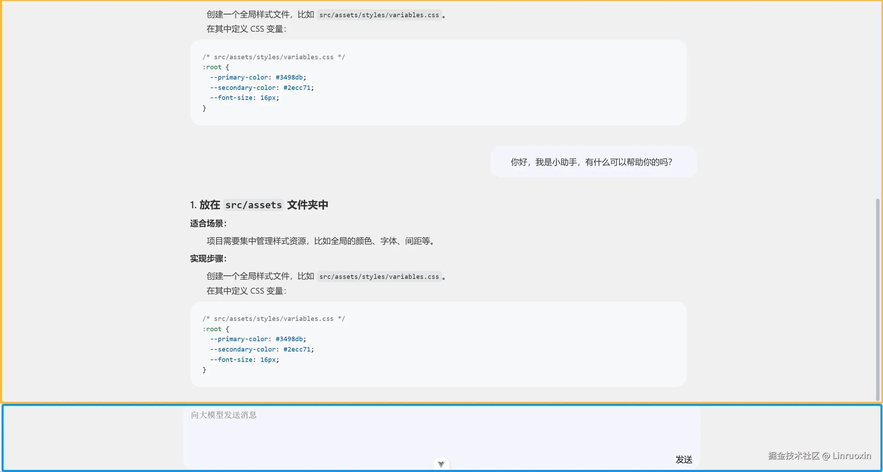Click the second variables.css code block
This screenshot has width=883, height=472.
pos(438,344)
